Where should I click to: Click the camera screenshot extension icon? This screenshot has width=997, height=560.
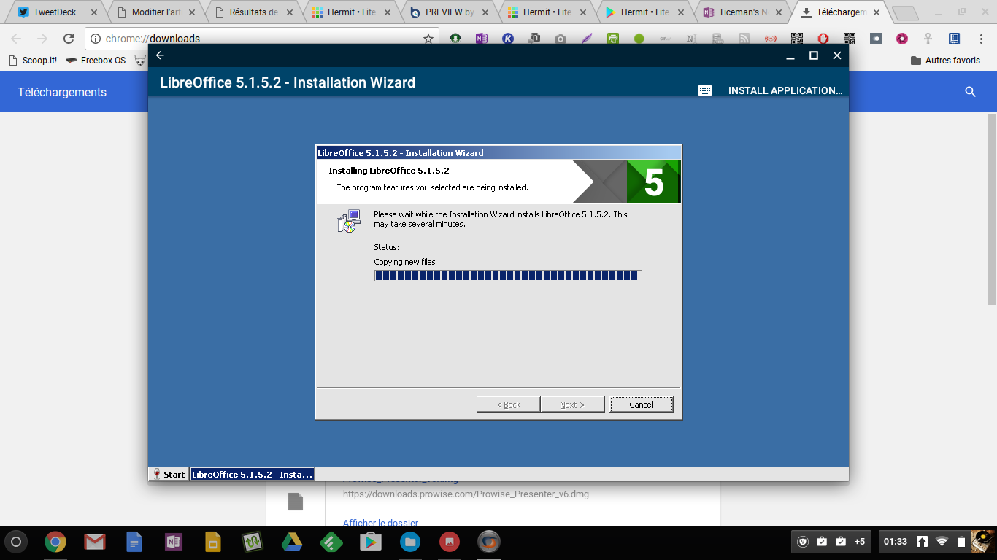(x=560, y=39)
